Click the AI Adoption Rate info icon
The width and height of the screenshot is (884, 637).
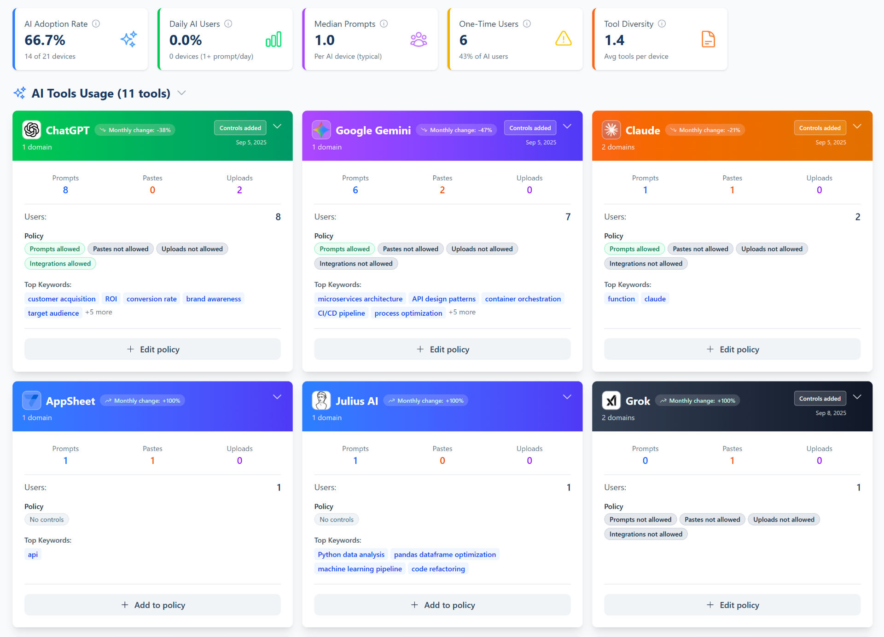96,23
